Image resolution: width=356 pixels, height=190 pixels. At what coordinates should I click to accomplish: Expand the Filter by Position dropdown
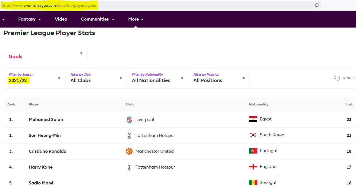[219, 78]
